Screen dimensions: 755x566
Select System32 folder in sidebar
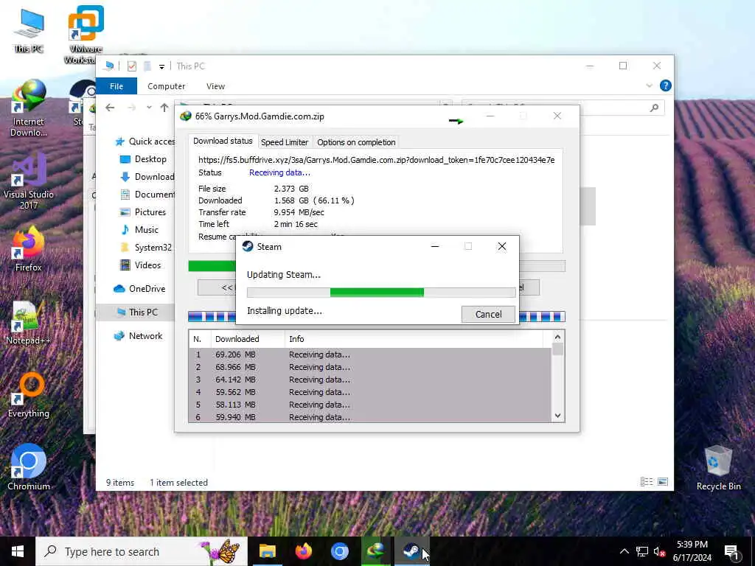coord(145,248)
